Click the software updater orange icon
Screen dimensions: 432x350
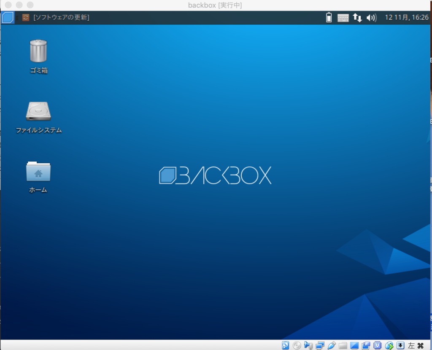(x=26, y=18)
